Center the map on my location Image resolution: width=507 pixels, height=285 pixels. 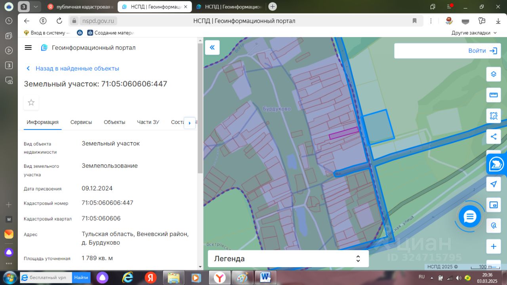494,184
